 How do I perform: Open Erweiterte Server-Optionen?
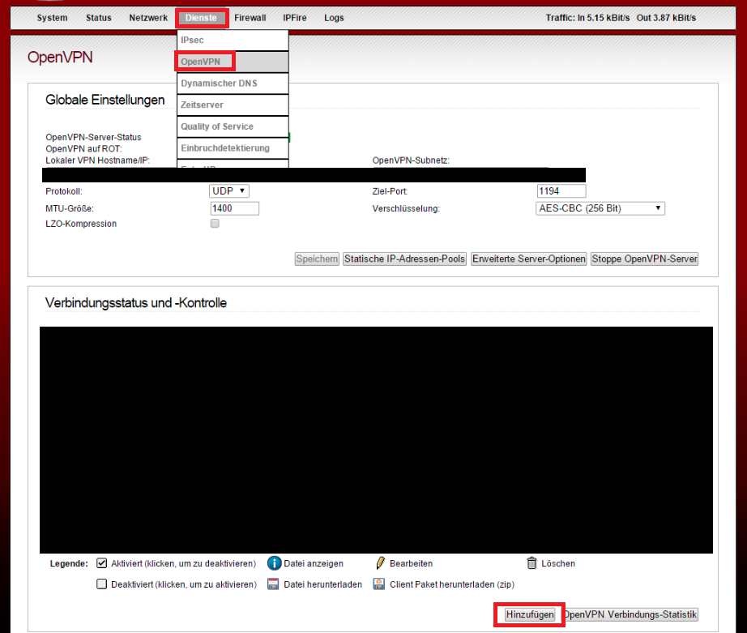(529, 259)
